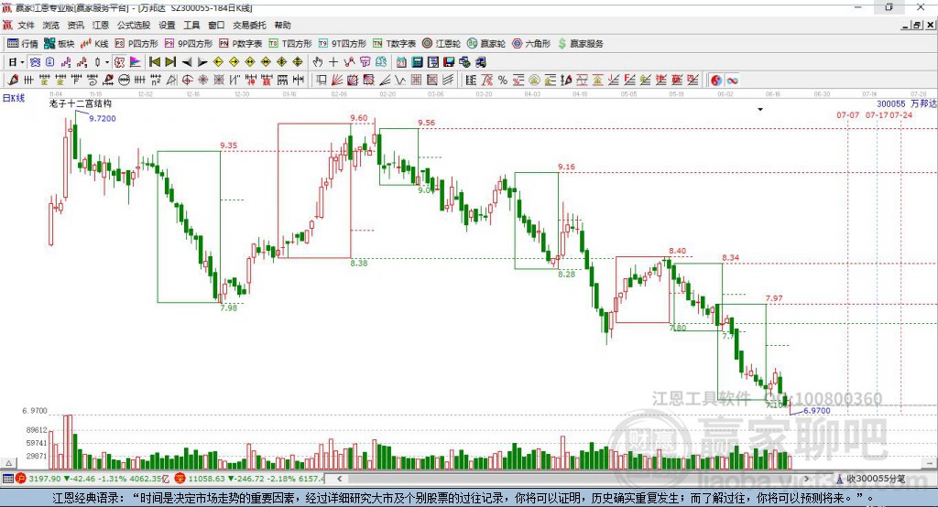Select the angle triangle measuring tool
The image size is (938, 507).
tap(171, 80)
